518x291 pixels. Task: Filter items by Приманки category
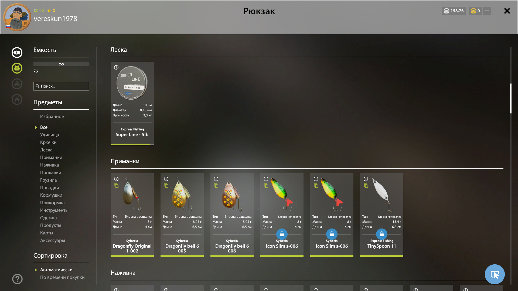tap(51, 157)
